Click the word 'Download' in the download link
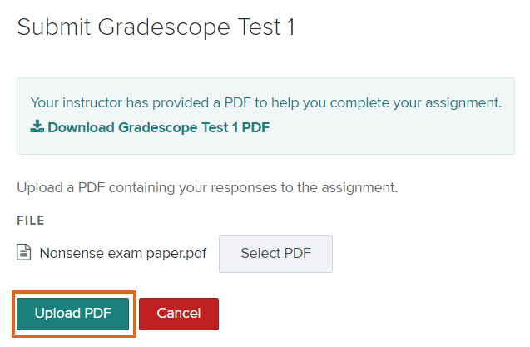The height and width of the screenshot is (347, 530). 82,127
